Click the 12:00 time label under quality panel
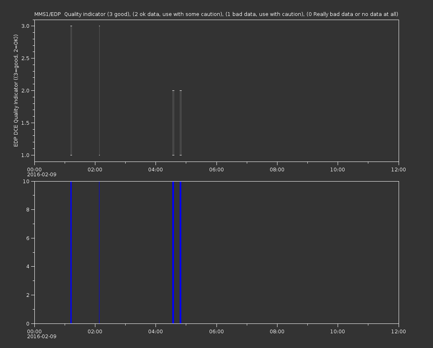The width and height of the screenshot is (433, 348). (x=399, y=169)
